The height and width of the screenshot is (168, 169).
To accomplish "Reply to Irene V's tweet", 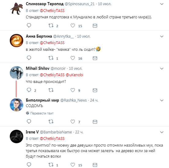I will 29,165.
